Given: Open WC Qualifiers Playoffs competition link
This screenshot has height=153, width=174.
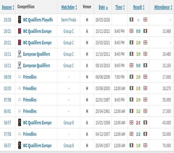Looking at the screenshot, I should point(38,20).
